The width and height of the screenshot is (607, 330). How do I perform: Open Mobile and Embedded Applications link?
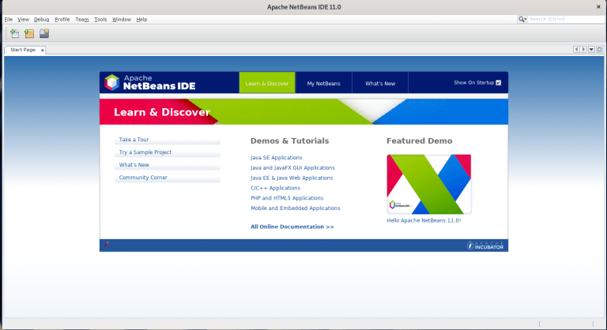pos(296,208)
